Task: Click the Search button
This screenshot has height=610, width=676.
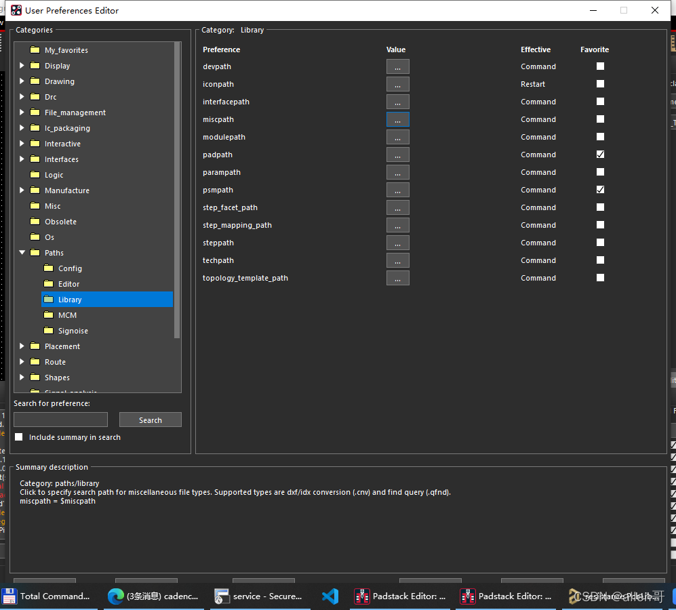Action: (150, 420)
